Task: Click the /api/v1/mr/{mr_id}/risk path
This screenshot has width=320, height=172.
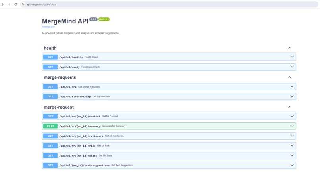Action: [77, 146]
